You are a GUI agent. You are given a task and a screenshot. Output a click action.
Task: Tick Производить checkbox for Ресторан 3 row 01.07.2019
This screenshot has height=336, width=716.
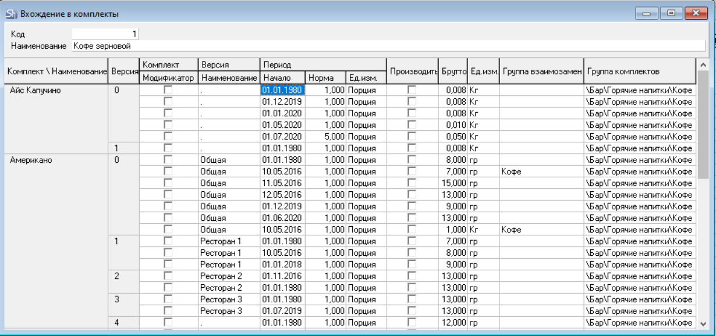tap(412, 311)
